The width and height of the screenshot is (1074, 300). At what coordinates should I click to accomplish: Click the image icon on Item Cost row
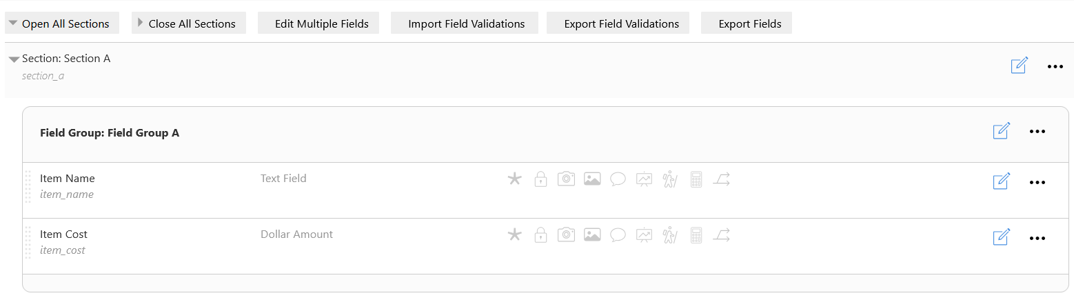click(x=592, y=235)
